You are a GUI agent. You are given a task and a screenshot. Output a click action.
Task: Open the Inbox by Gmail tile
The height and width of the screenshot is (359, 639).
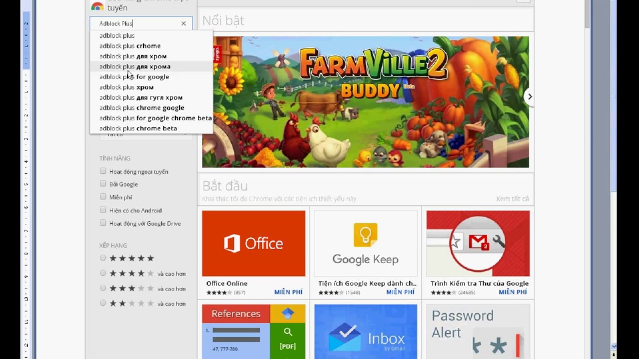point(365,332)
